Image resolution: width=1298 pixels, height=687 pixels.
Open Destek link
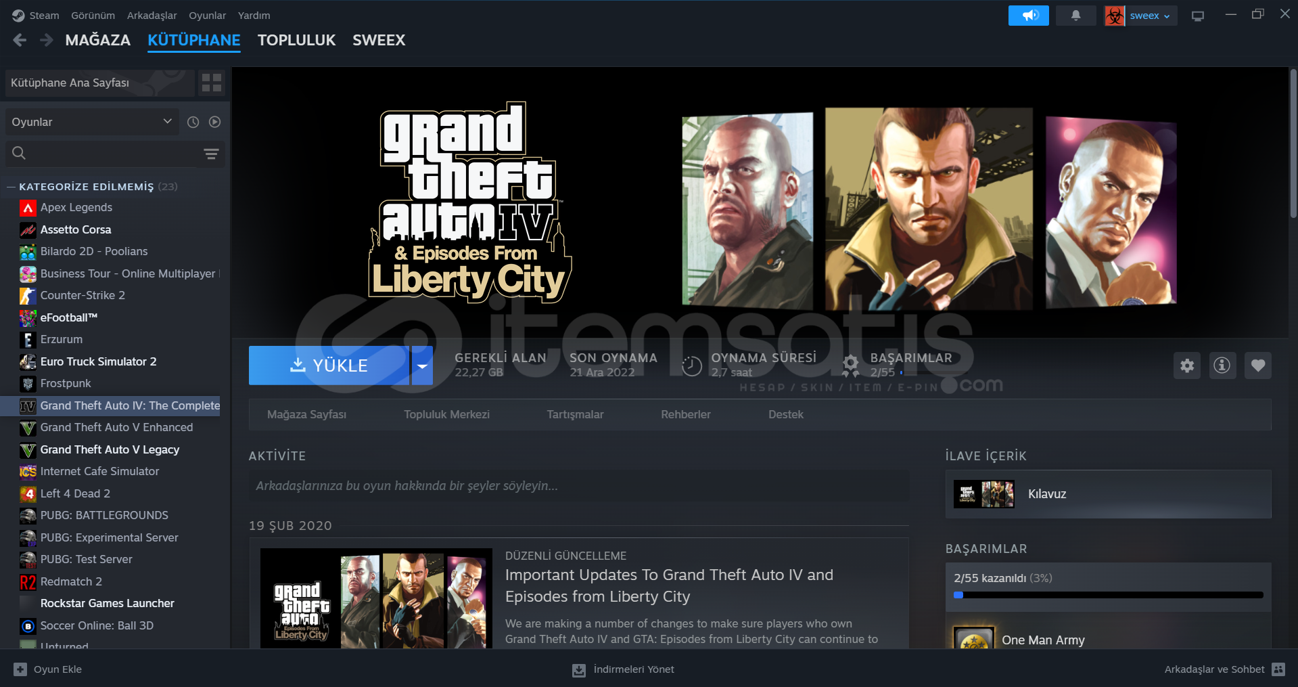(786, 415)
